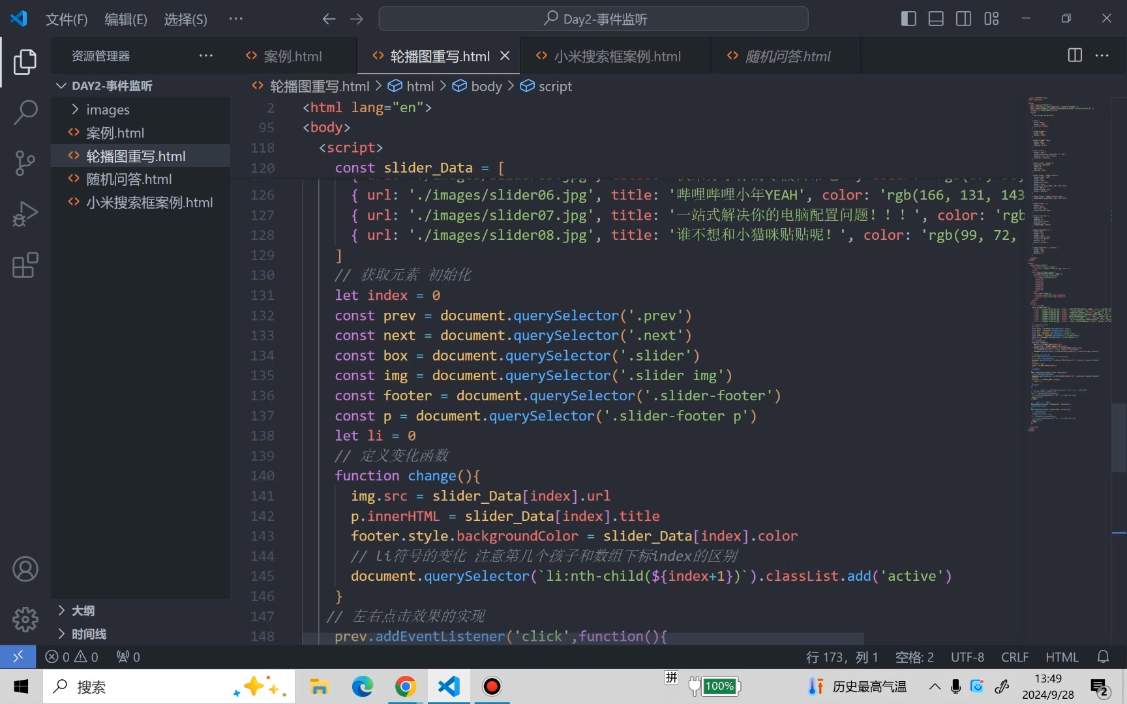This screenshot has height=704, width=1127.
Task: Click the editor vertical scrollbar thumb
Action: coord(1119,437)
